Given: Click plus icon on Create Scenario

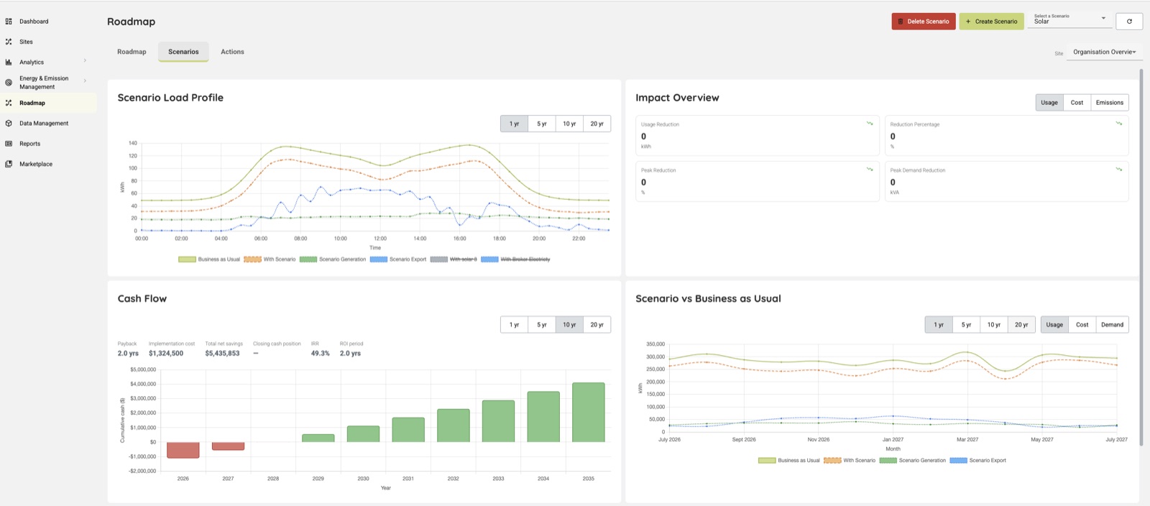Looking at the screenshot, I should click(968, 22).
